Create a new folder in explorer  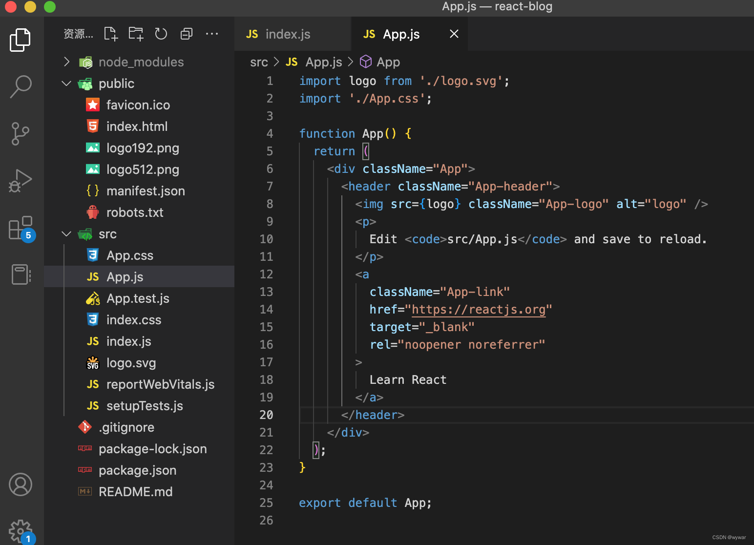point(136,34)
